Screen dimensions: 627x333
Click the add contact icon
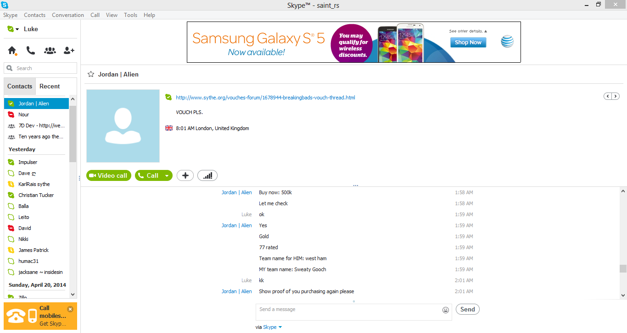point(69,50)
